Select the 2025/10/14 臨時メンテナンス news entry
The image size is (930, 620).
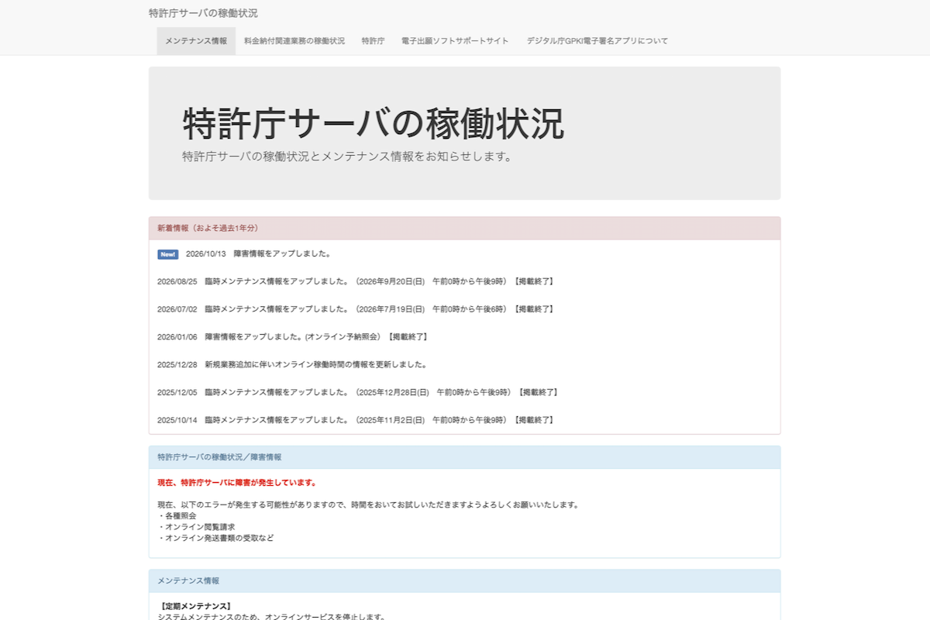pos(355,420)
